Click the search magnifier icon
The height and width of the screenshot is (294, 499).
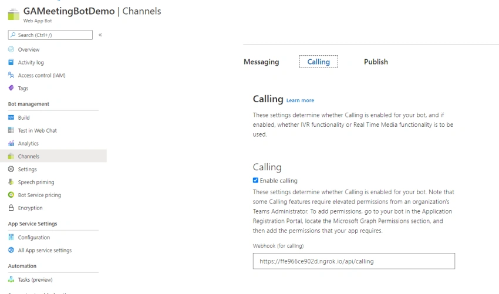(x=13, y=35)
